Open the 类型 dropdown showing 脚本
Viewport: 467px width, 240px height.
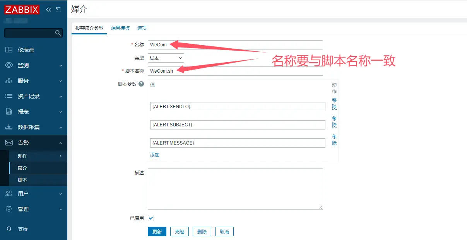click(x=166, y=58)
